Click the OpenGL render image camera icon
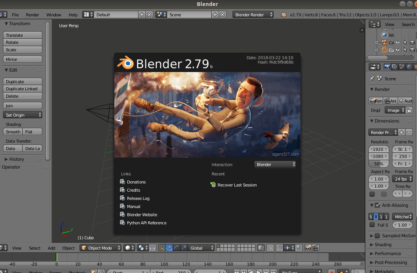Screen dimensions: 417x273 click(308, 248)
